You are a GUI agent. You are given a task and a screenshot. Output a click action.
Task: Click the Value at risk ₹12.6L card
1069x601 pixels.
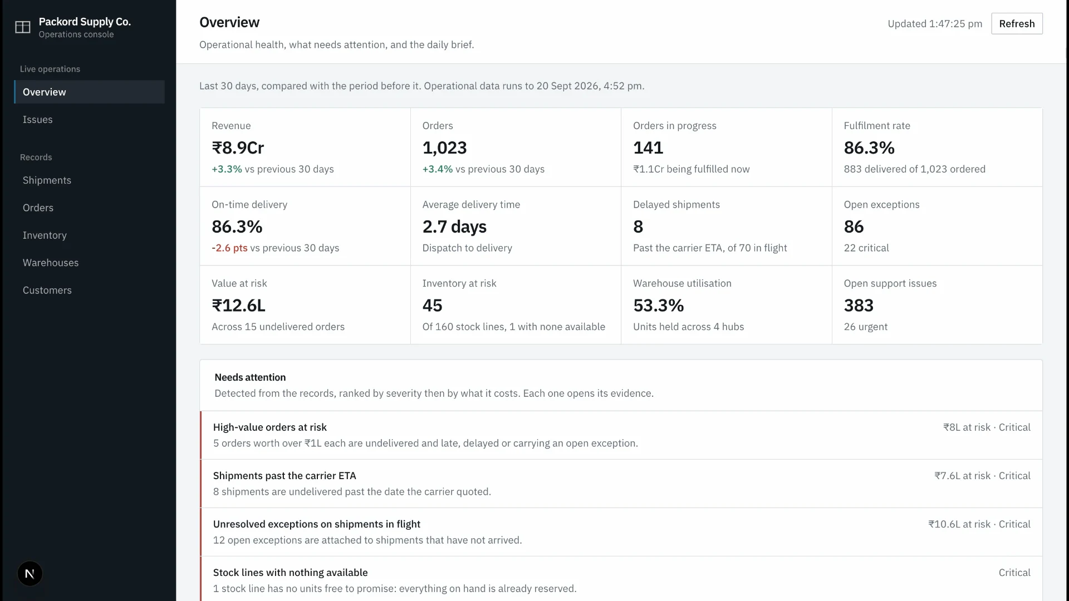305,305
